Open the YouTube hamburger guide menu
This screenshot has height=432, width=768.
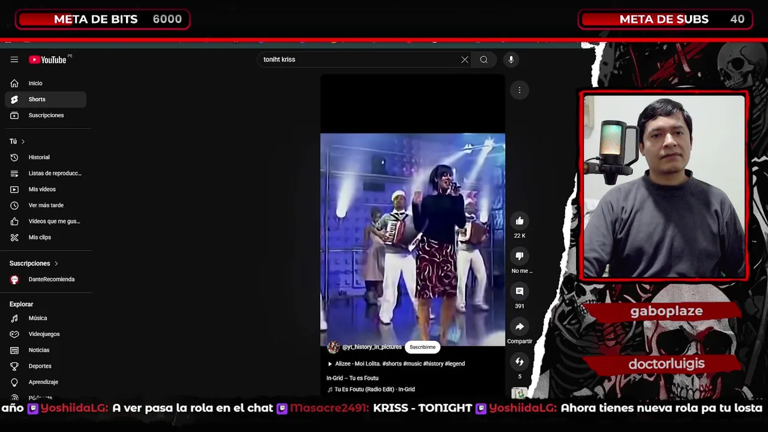click(14, 59)
